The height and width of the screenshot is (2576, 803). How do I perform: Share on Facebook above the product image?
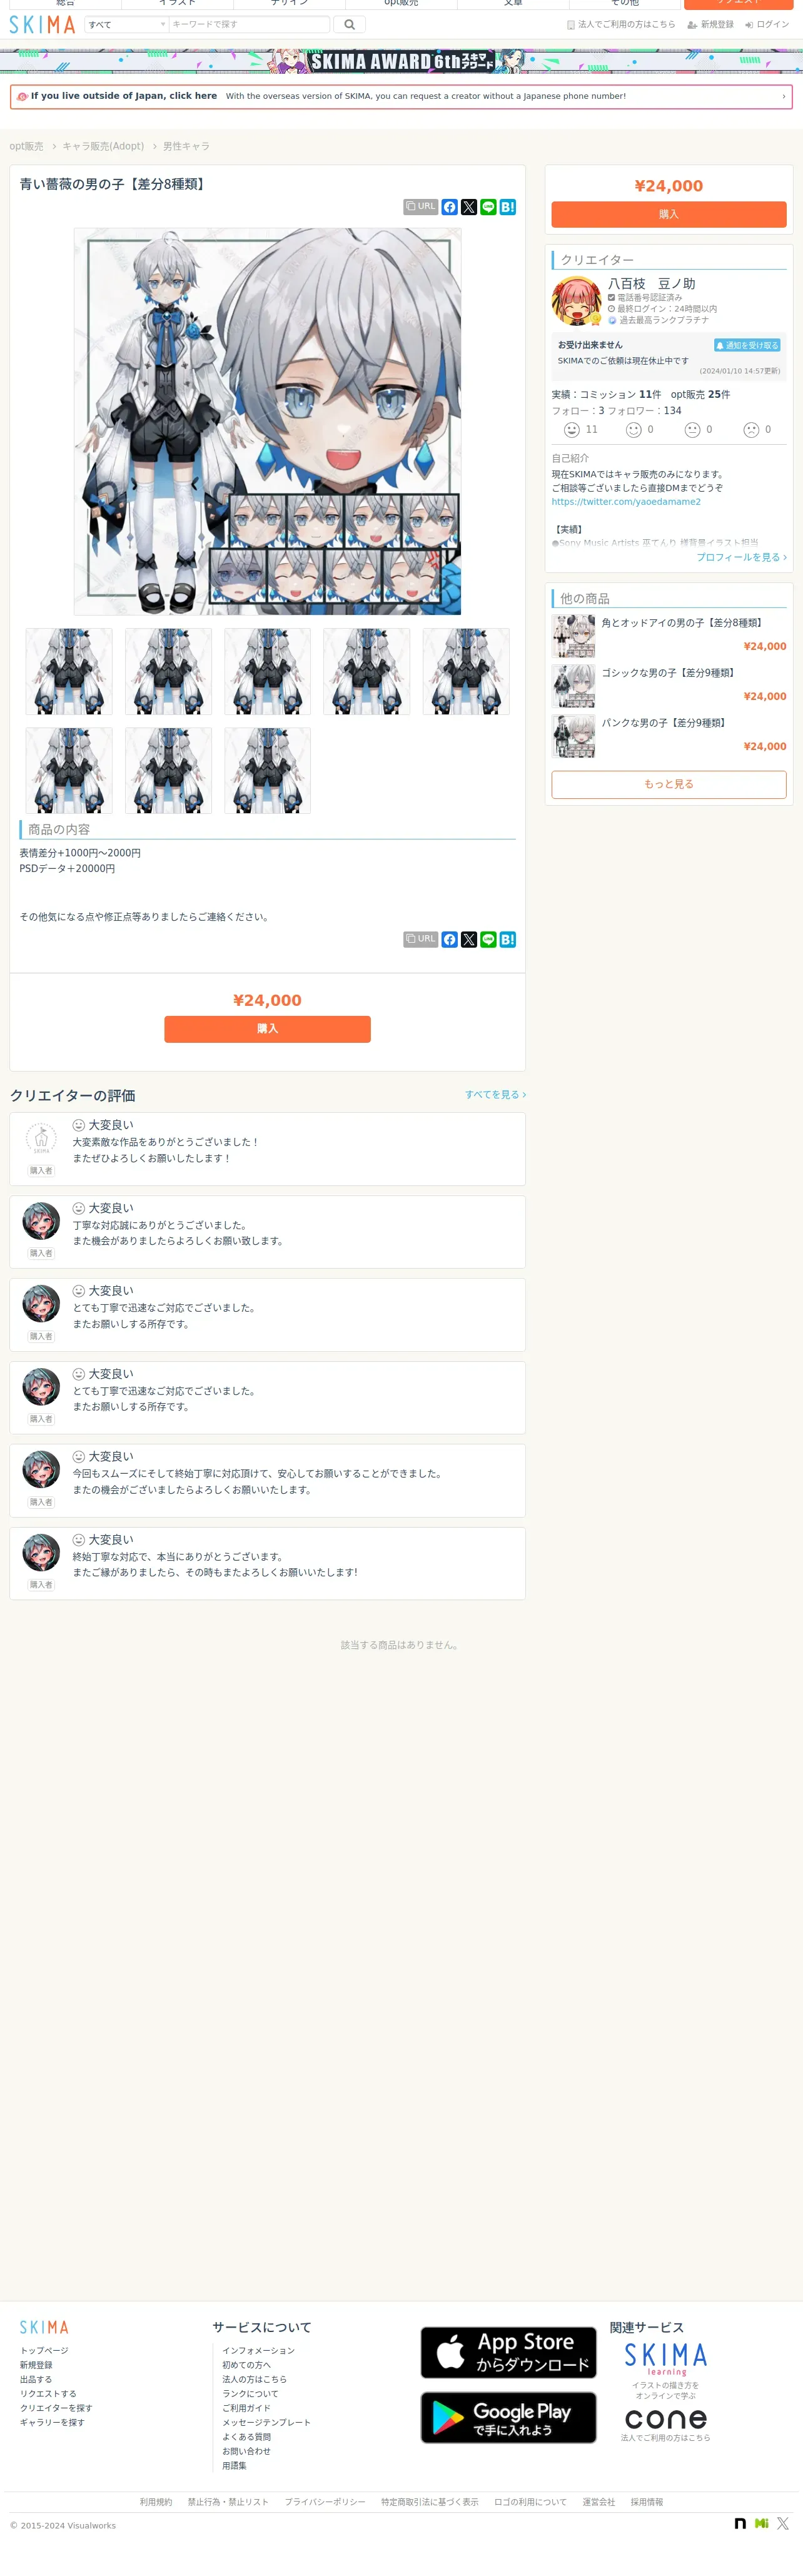(x=450, y=207)
